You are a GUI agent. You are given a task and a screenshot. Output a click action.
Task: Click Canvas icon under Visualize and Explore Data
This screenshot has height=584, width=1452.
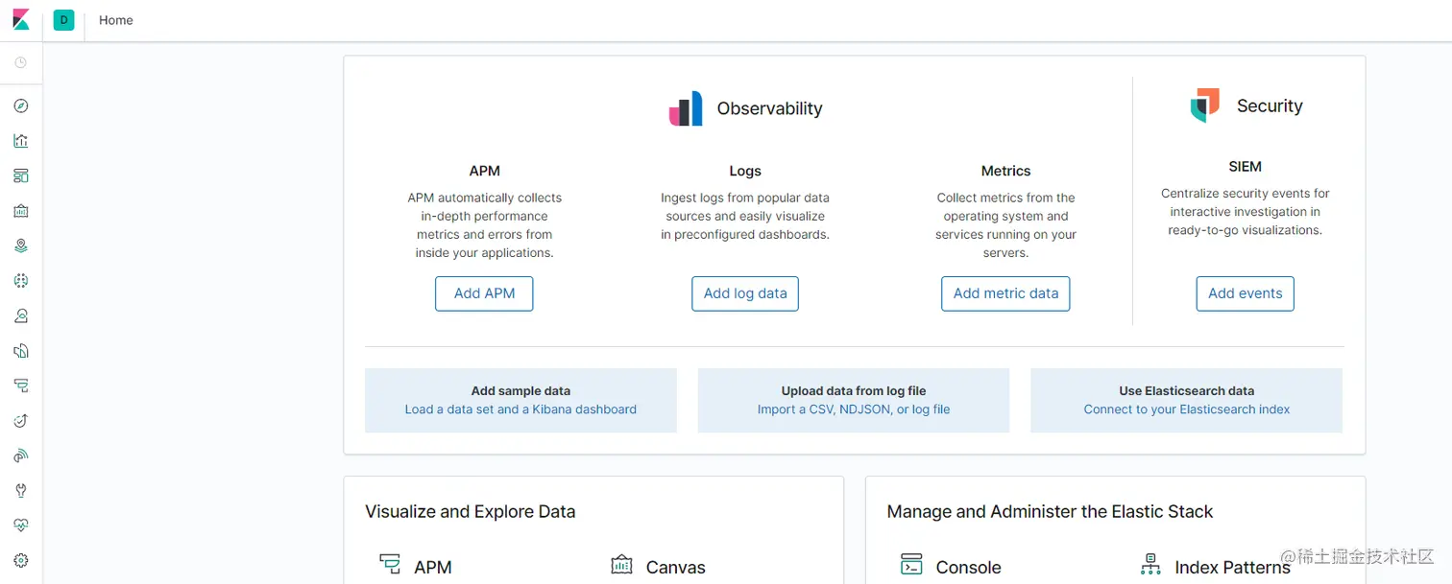[622, 564]
